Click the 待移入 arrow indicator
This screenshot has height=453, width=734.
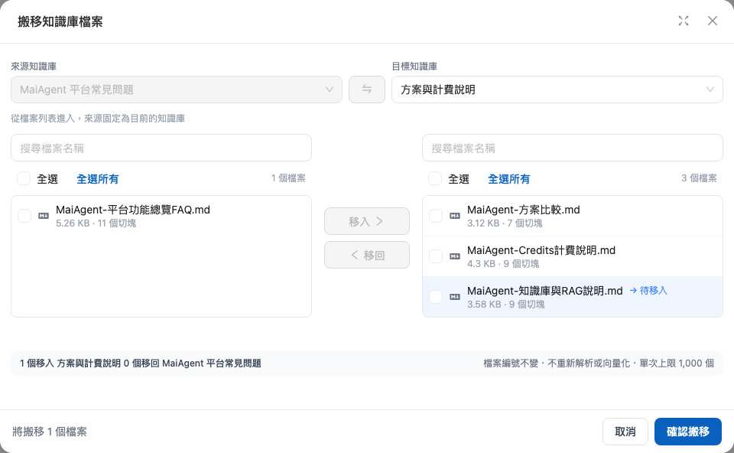(x=648, y=291)
